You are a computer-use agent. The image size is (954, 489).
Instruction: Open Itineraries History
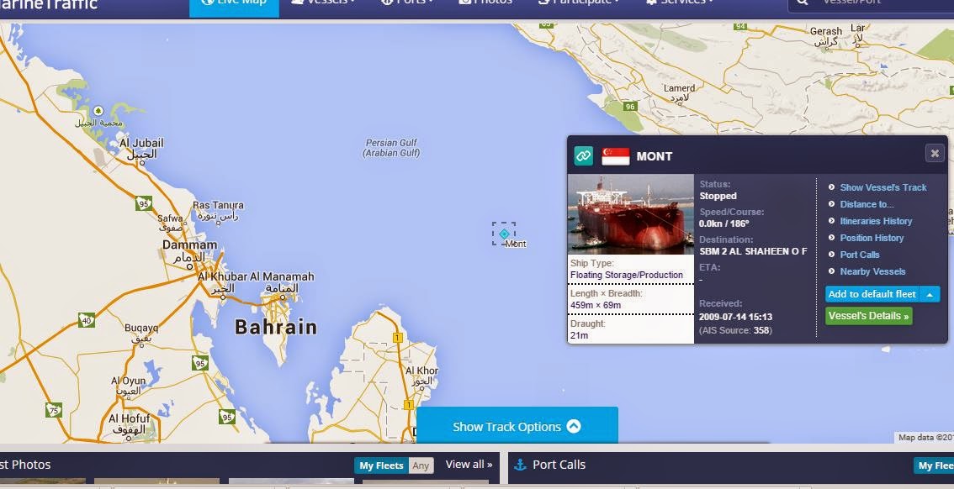tap(876, 221)
